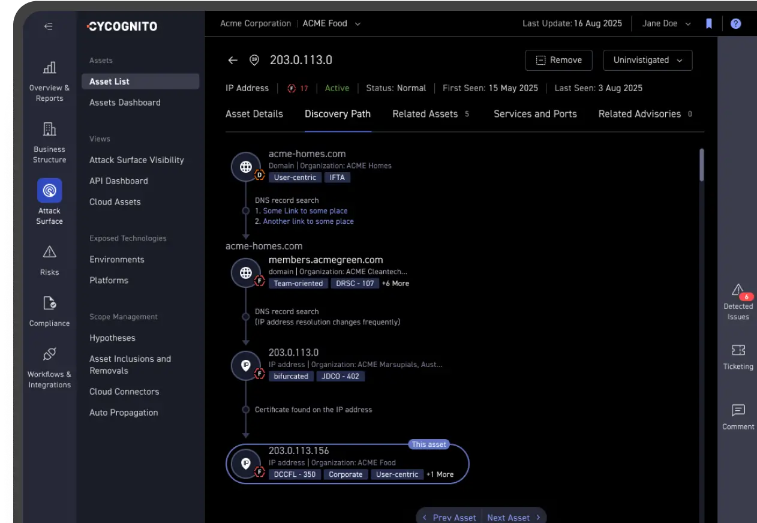Expand the +6 More tags on members.acmegreen.com

click(396, 284)
